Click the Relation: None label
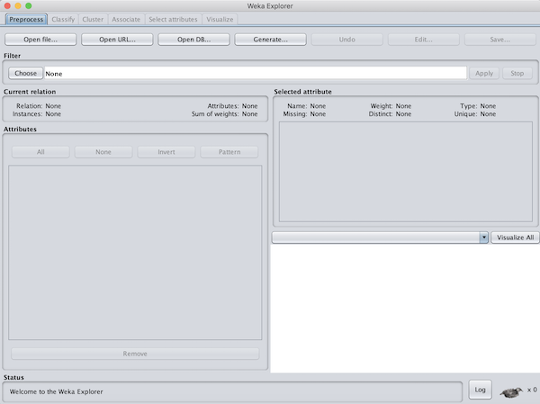 click(x=39, y=106)
